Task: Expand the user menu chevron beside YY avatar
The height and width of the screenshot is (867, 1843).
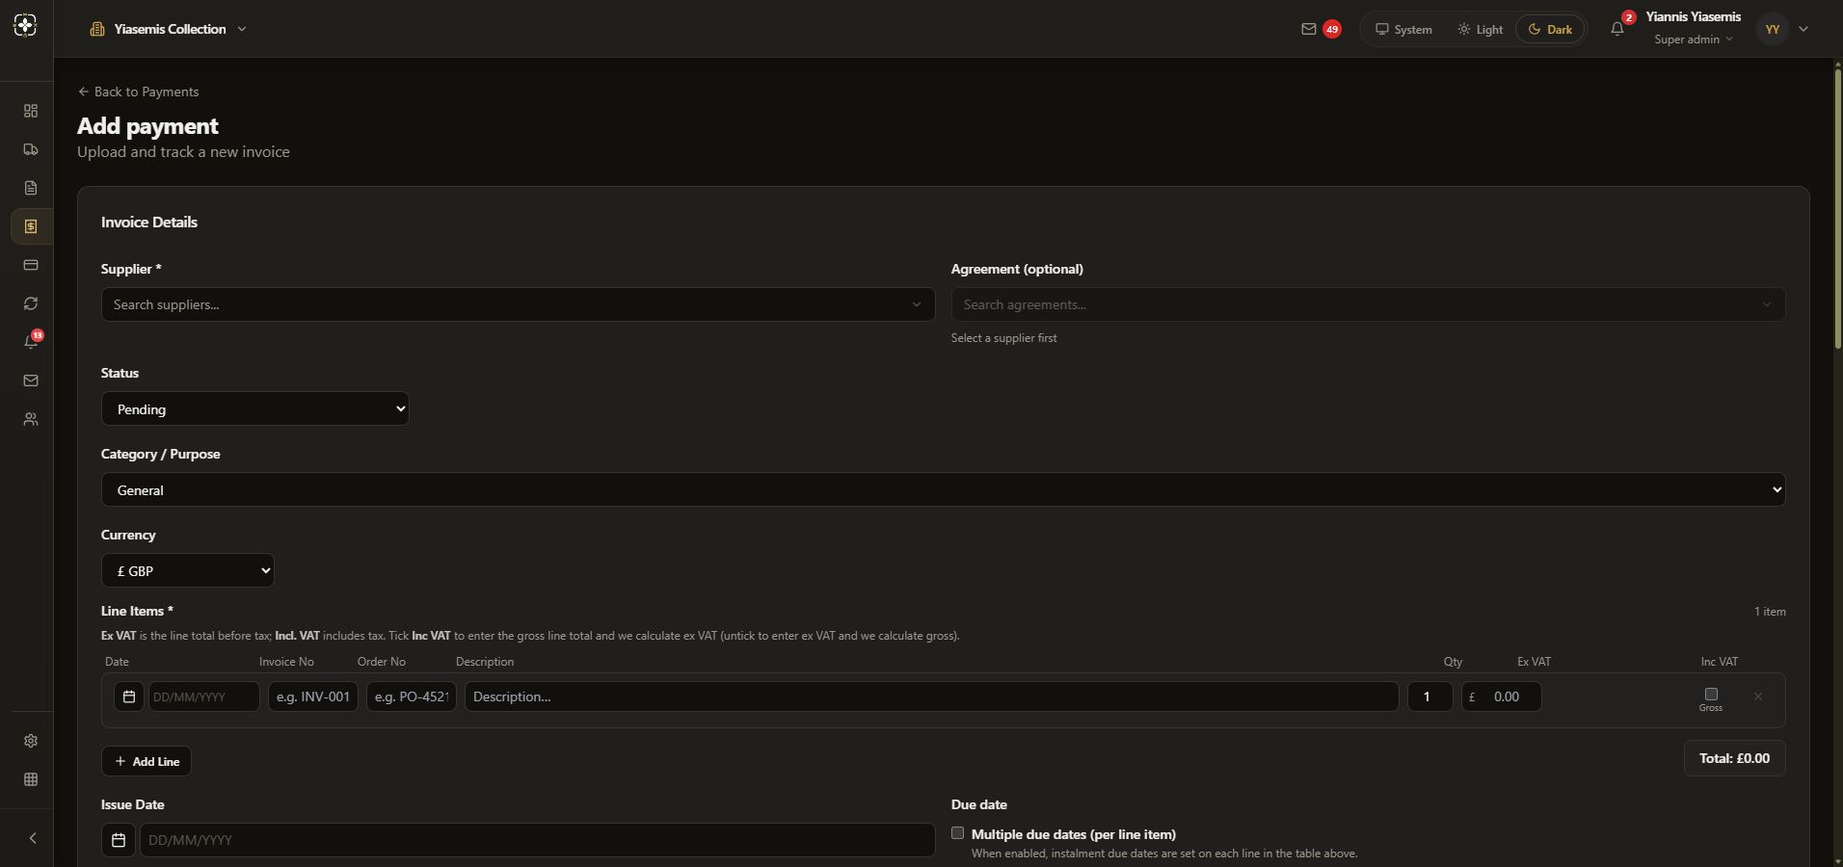Action: [x=1803, y=29]
